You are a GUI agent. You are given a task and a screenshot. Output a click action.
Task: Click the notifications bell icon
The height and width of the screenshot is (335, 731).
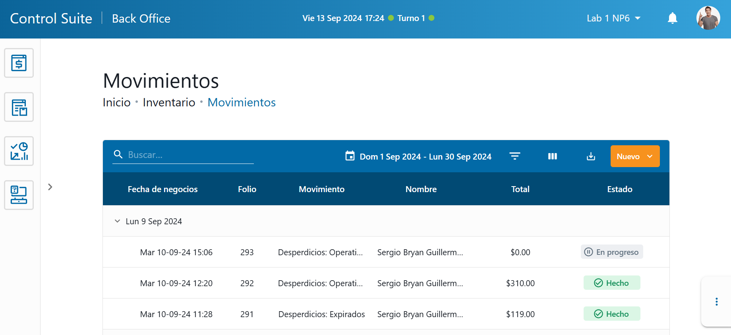(672, 18)
